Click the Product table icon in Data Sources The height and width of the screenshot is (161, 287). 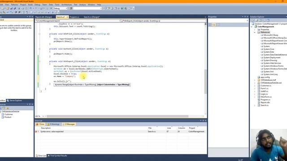[x=3, y=117]
